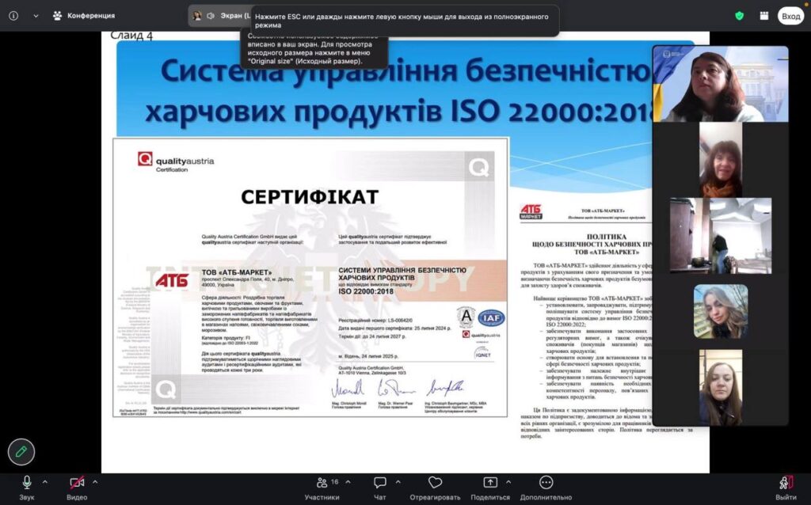This screenshot has height=505, width=811.
Task: Open the green pencil annotation tool
Action: pos(21,451)
